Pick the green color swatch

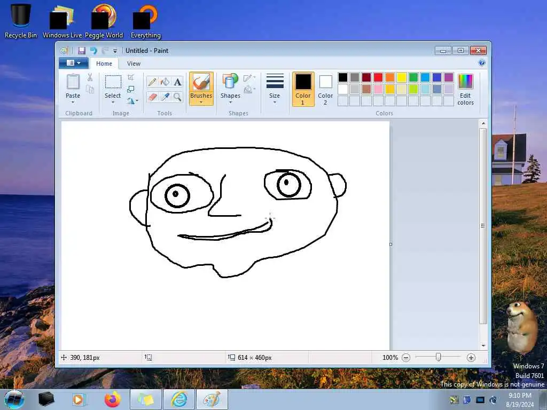pyautogui.click(x=413, y=77)
